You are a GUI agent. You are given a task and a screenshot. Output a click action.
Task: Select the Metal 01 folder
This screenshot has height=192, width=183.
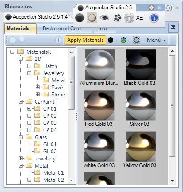click(53, 173)
